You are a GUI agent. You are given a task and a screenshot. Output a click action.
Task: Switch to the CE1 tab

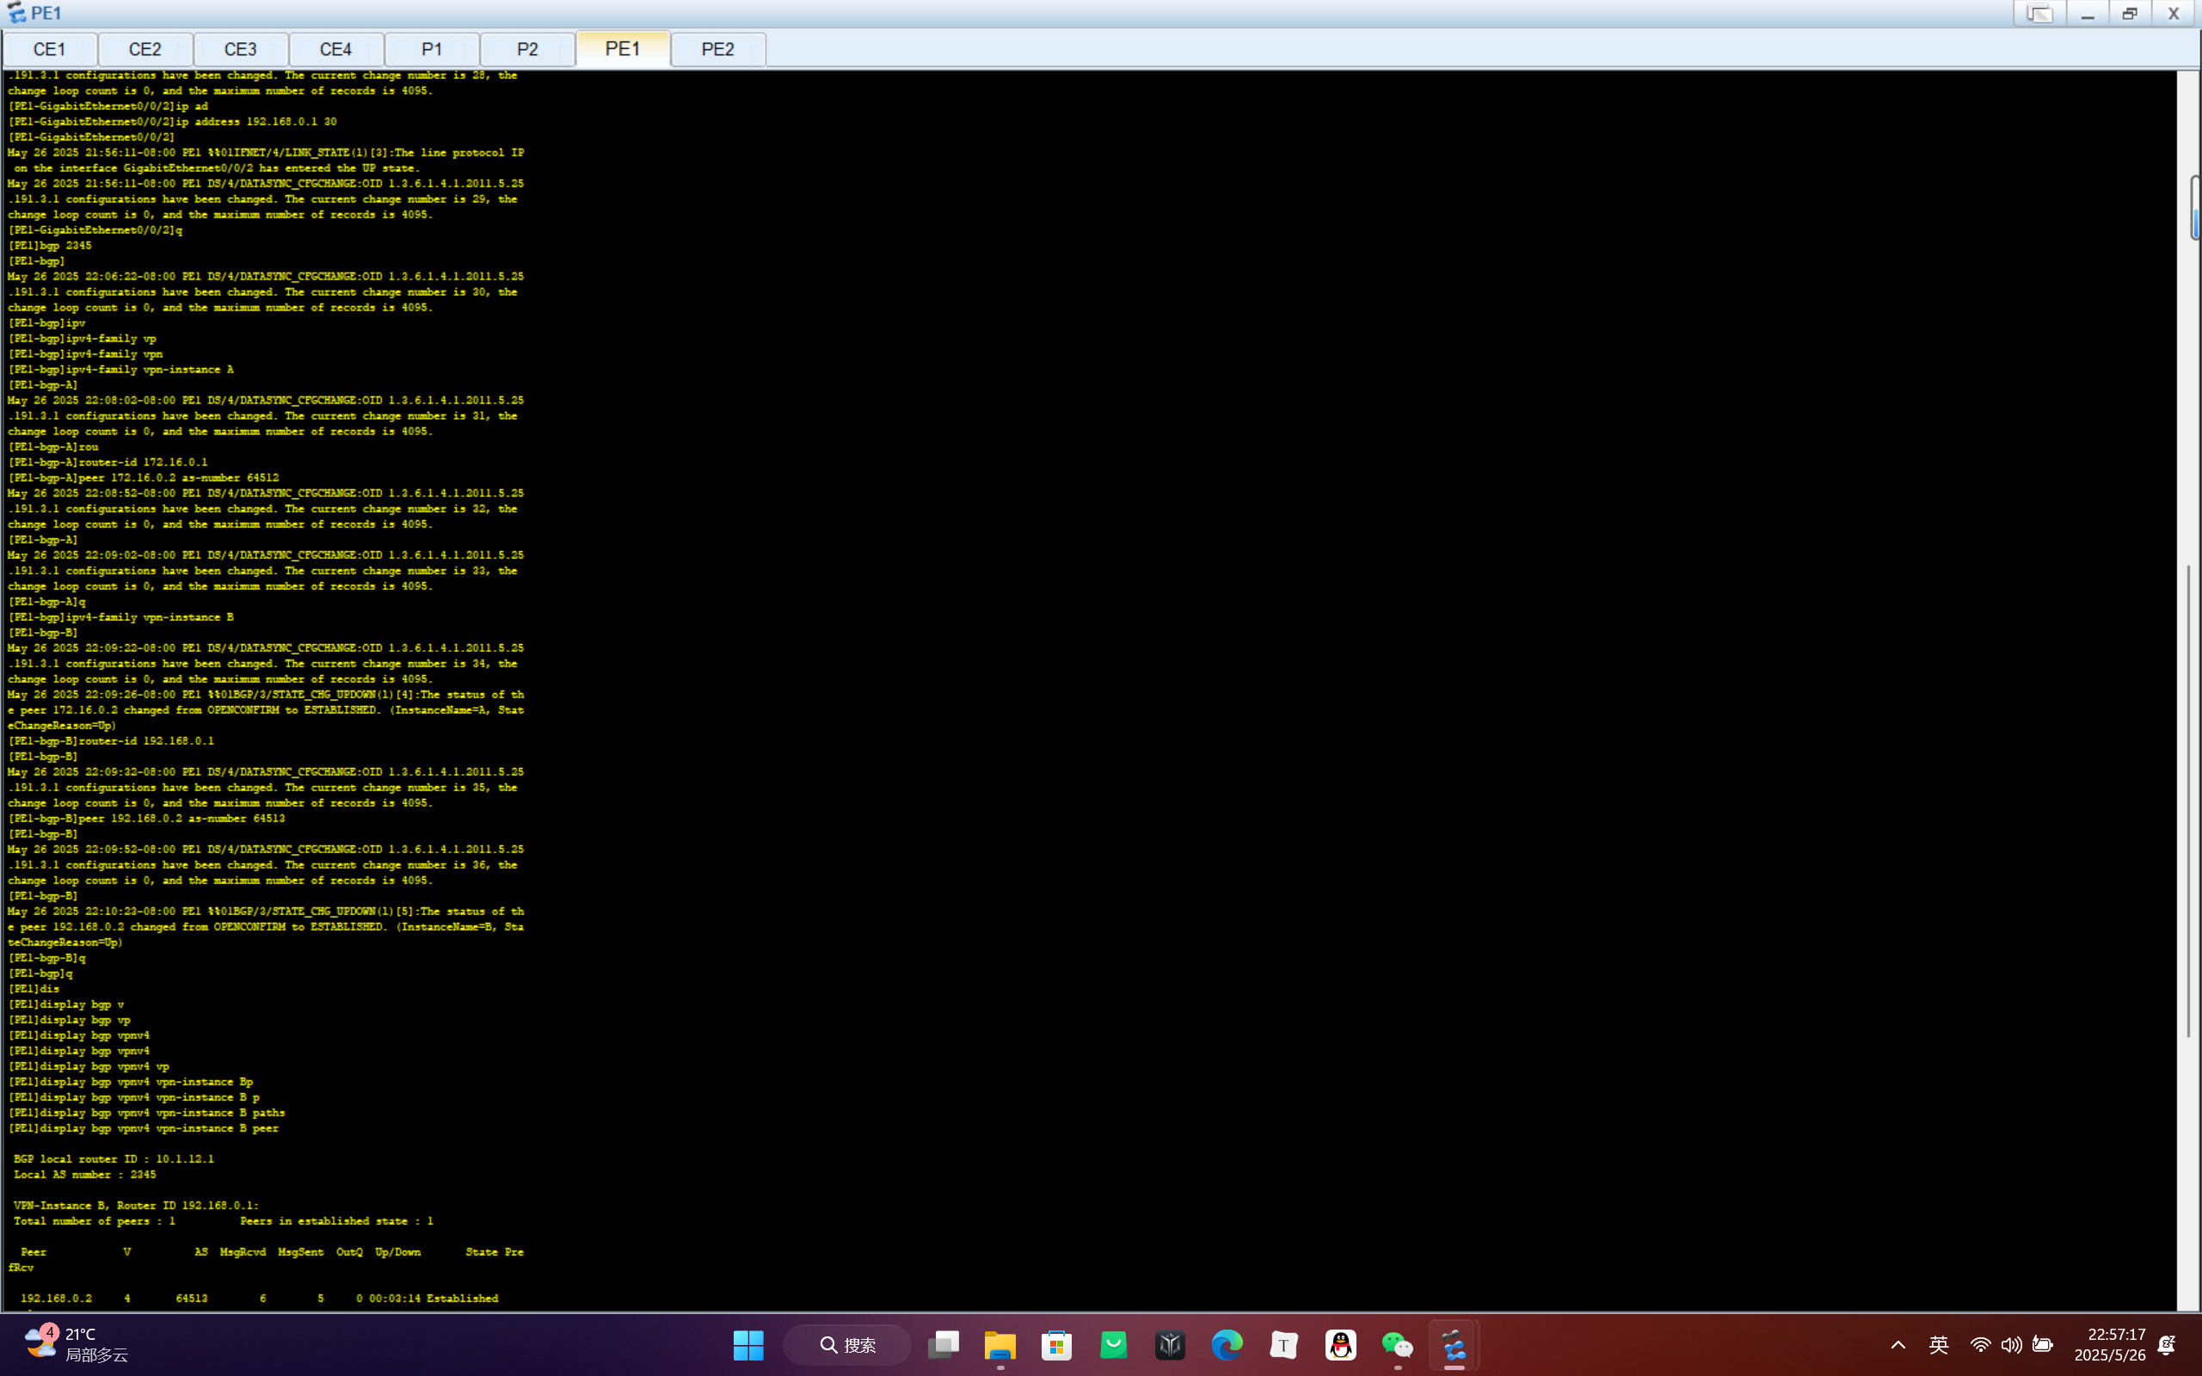49,49
